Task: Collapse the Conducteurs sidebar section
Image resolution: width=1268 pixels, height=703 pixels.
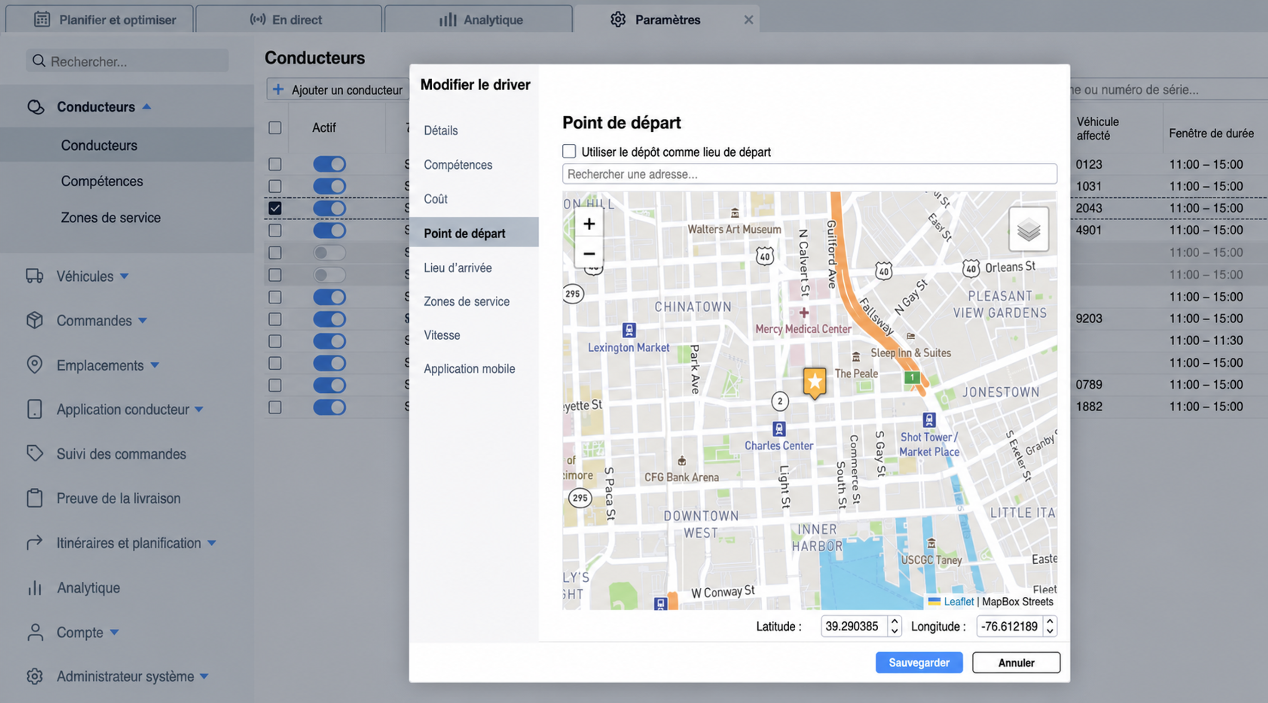Action: click(147, 106)
